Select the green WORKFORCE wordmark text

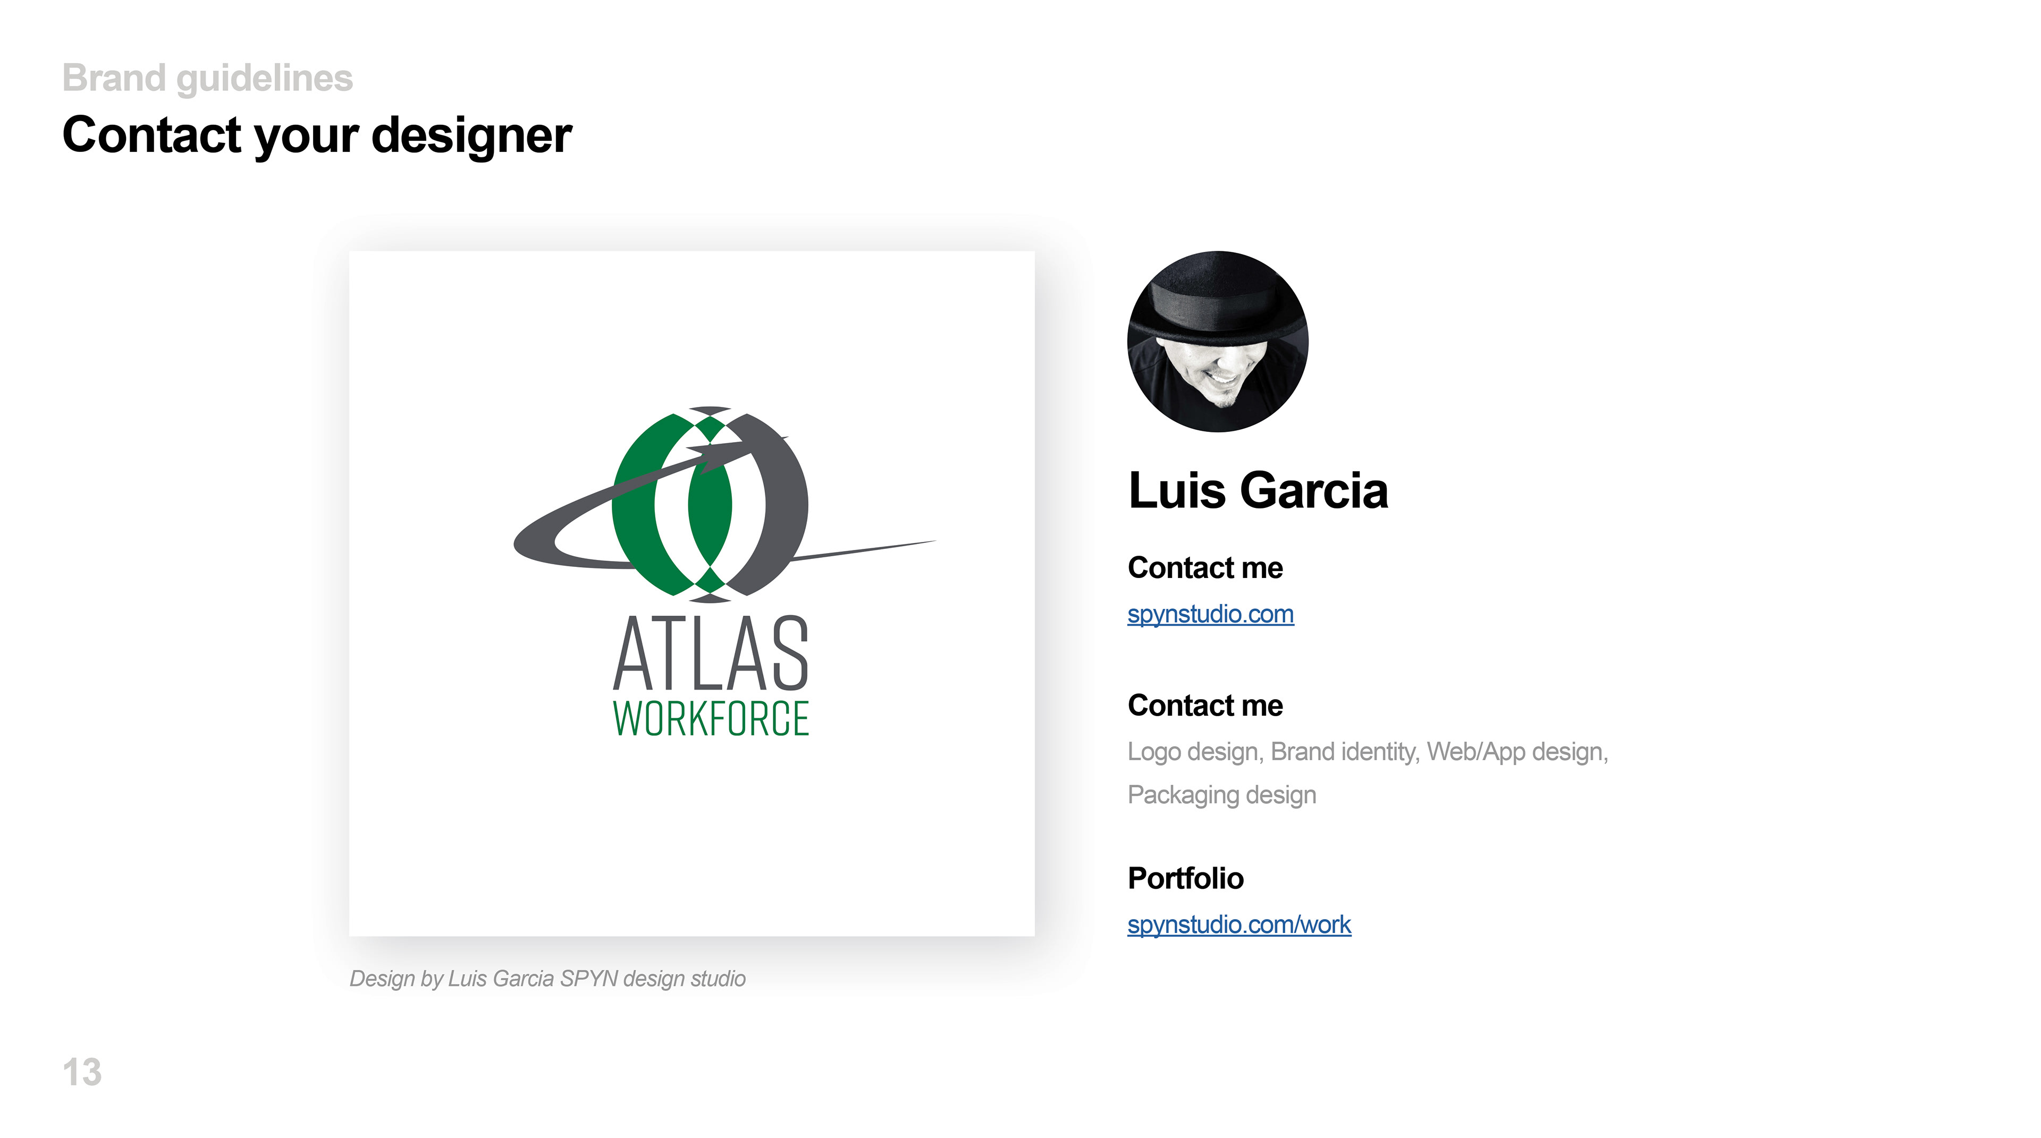[711, 718]
